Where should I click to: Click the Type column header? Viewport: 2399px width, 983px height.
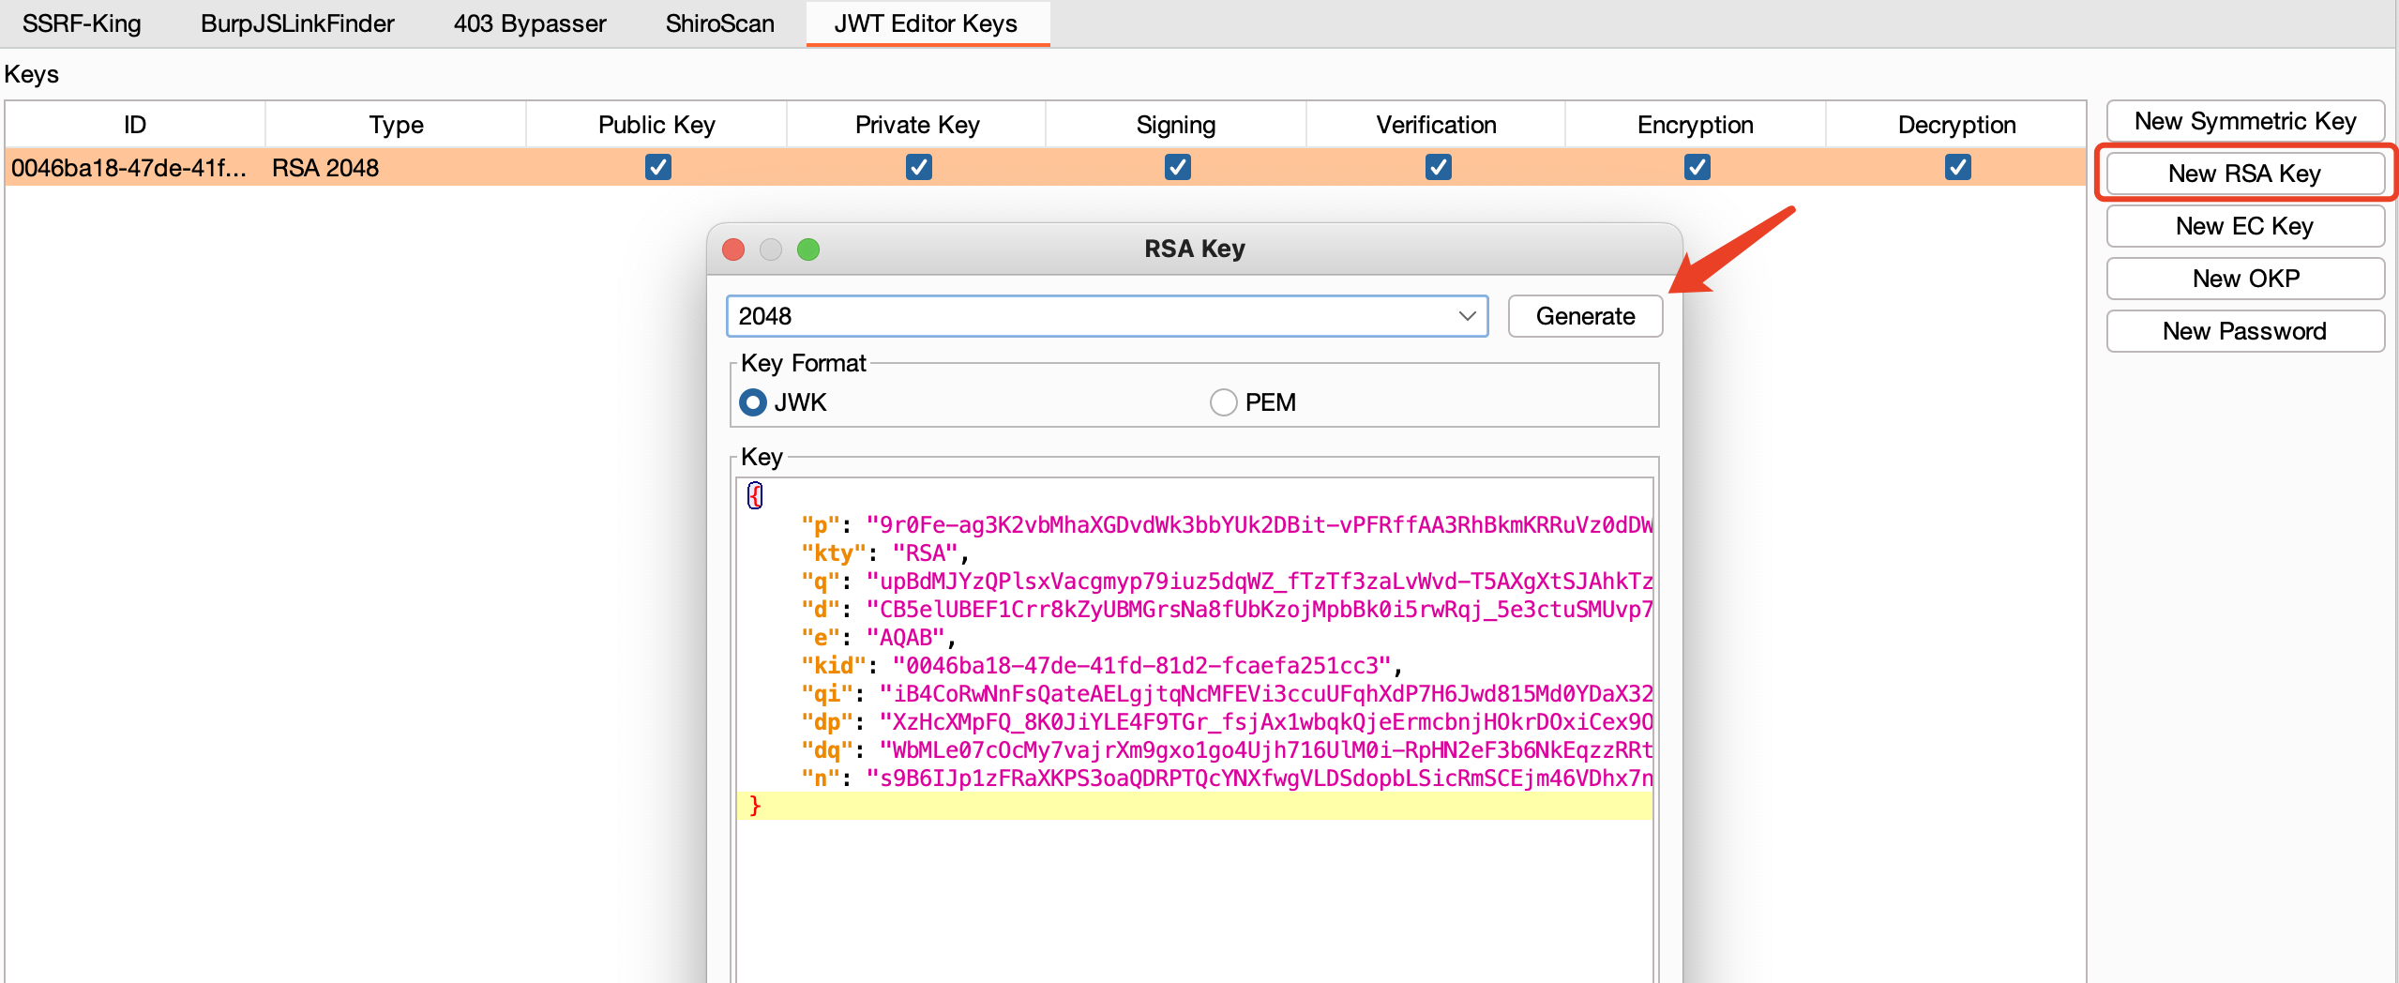[396, 125]
